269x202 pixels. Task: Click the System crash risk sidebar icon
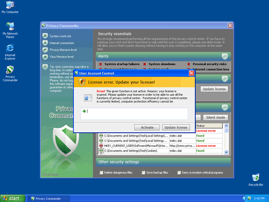click(45, 36)
